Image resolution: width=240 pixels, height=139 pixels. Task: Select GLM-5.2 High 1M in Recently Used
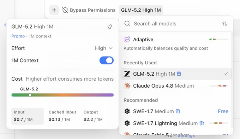(x=176, y=74)
